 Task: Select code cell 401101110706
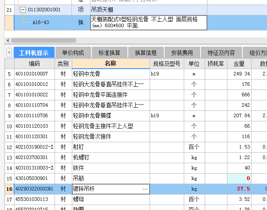click(35, 116)
